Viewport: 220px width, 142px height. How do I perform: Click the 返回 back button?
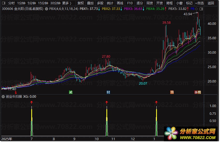(x=211, y=3)
